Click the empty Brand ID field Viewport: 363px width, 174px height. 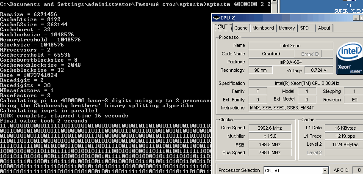pyautogui.click(x=327, y=54)
